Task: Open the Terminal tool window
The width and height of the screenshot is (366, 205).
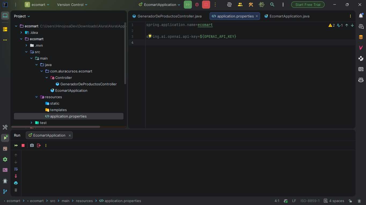Action: point(5,170)
